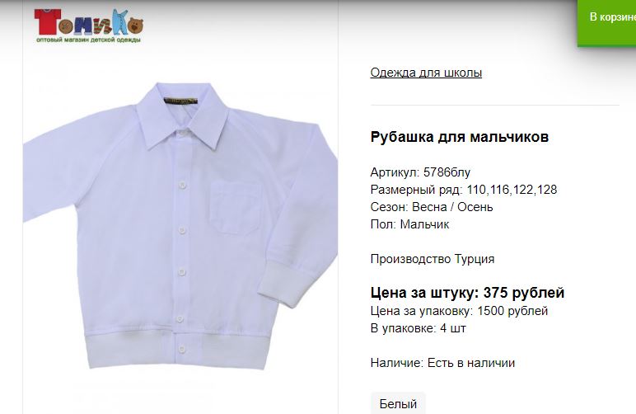Viewport: 636px width, 414px height.
Task: Click the bear face icon in logo
Action: point(135,26)
